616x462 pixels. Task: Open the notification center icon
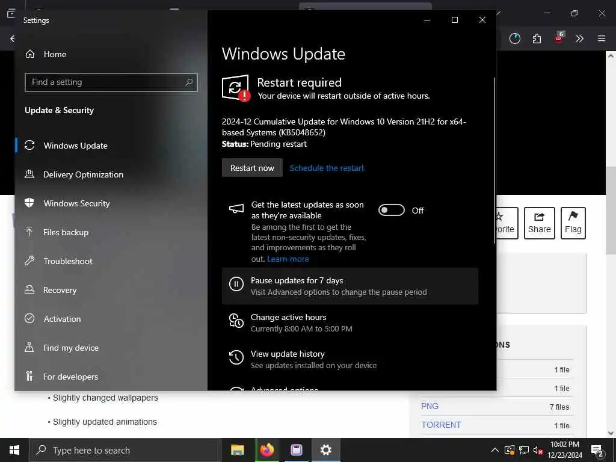pos(597,451)
